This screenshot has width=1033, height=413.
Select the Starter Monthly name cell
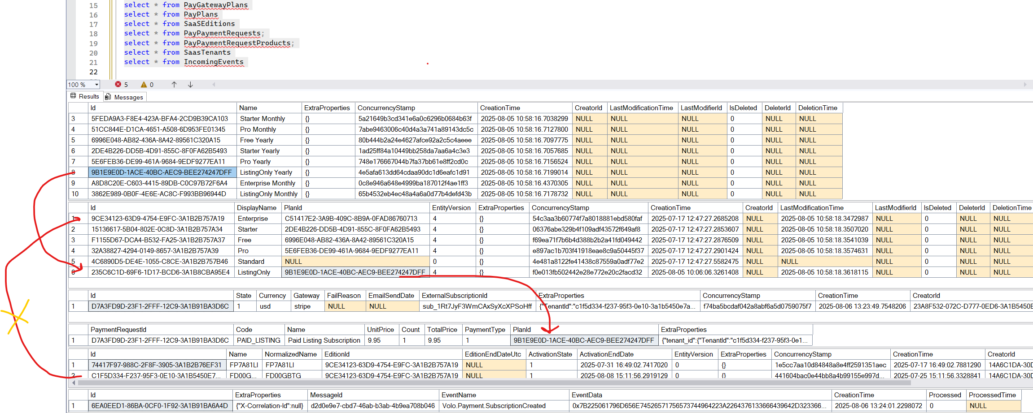[x=269, y=119]
